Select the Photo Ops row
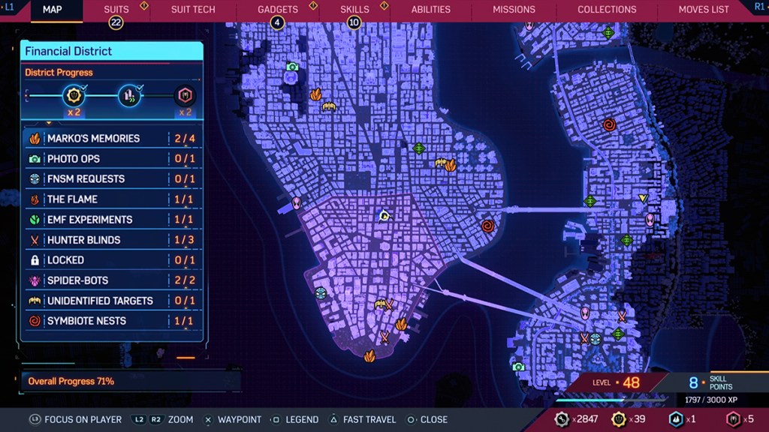The width and height of the screenshot is (769, 432). click(112, 159)
